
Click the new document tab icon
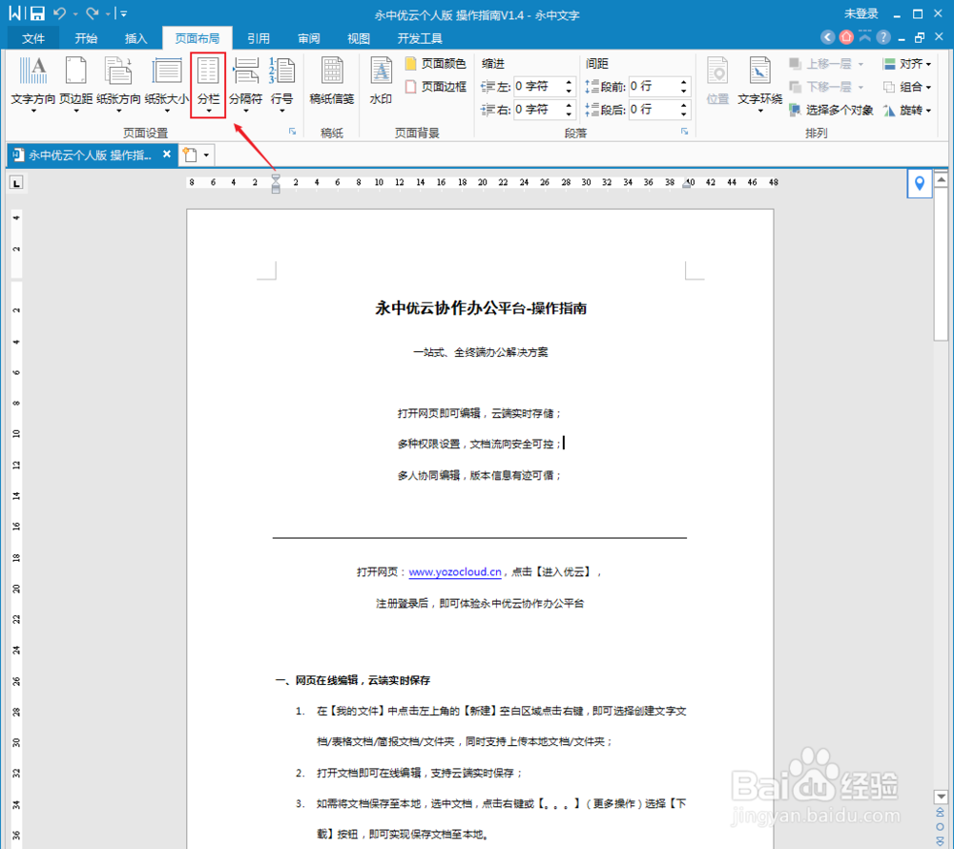coord(191,155)
